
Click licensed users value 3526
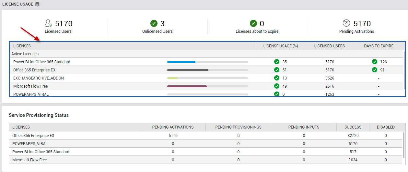coord(330,78)
